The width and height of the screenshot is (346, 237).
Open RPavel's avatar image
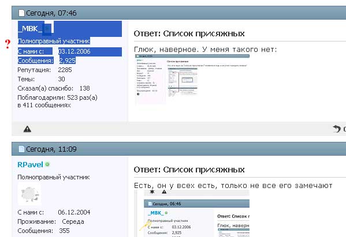pyautogui.click(x=29, y=194)
